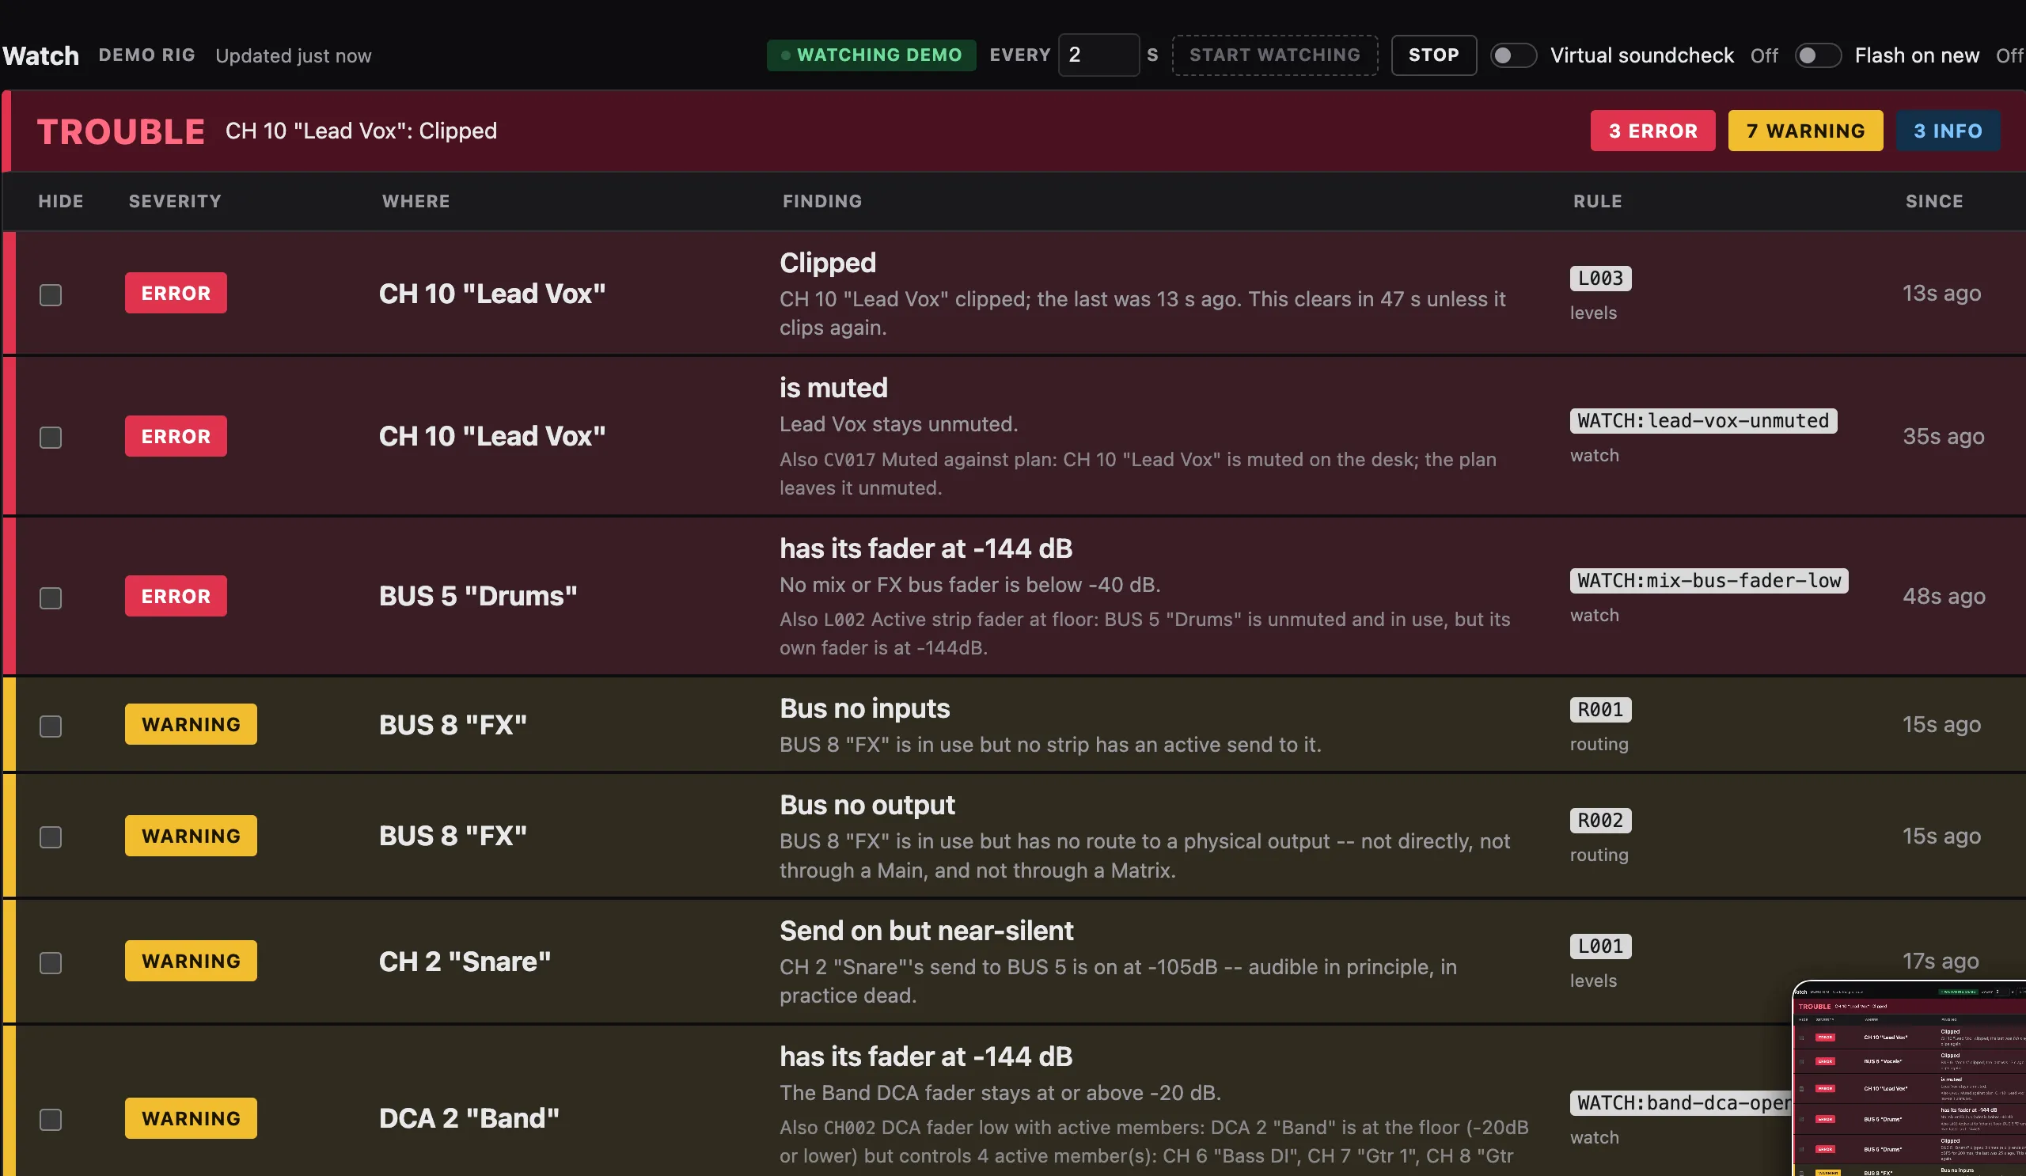Click the DEMO RIG label
The image size is (2026, 1176).
(x=147, y=55)
